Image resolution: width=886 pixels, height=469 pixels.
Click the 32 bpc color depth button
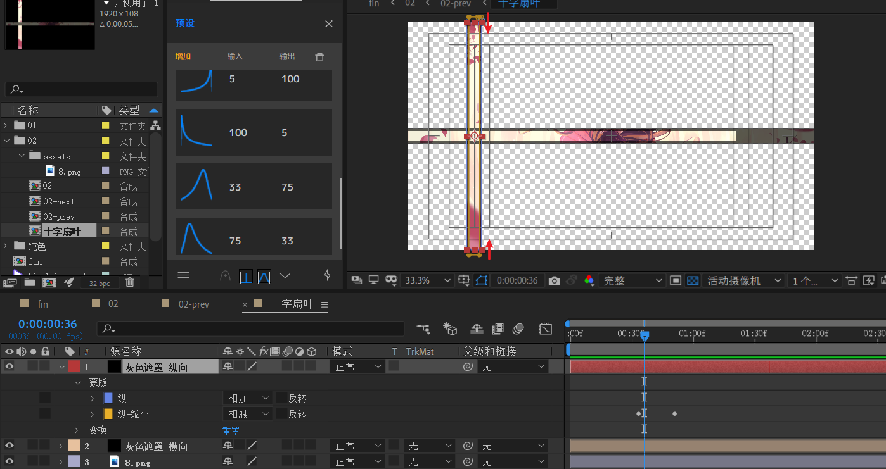pyautogui.click(x=100, y=283)
